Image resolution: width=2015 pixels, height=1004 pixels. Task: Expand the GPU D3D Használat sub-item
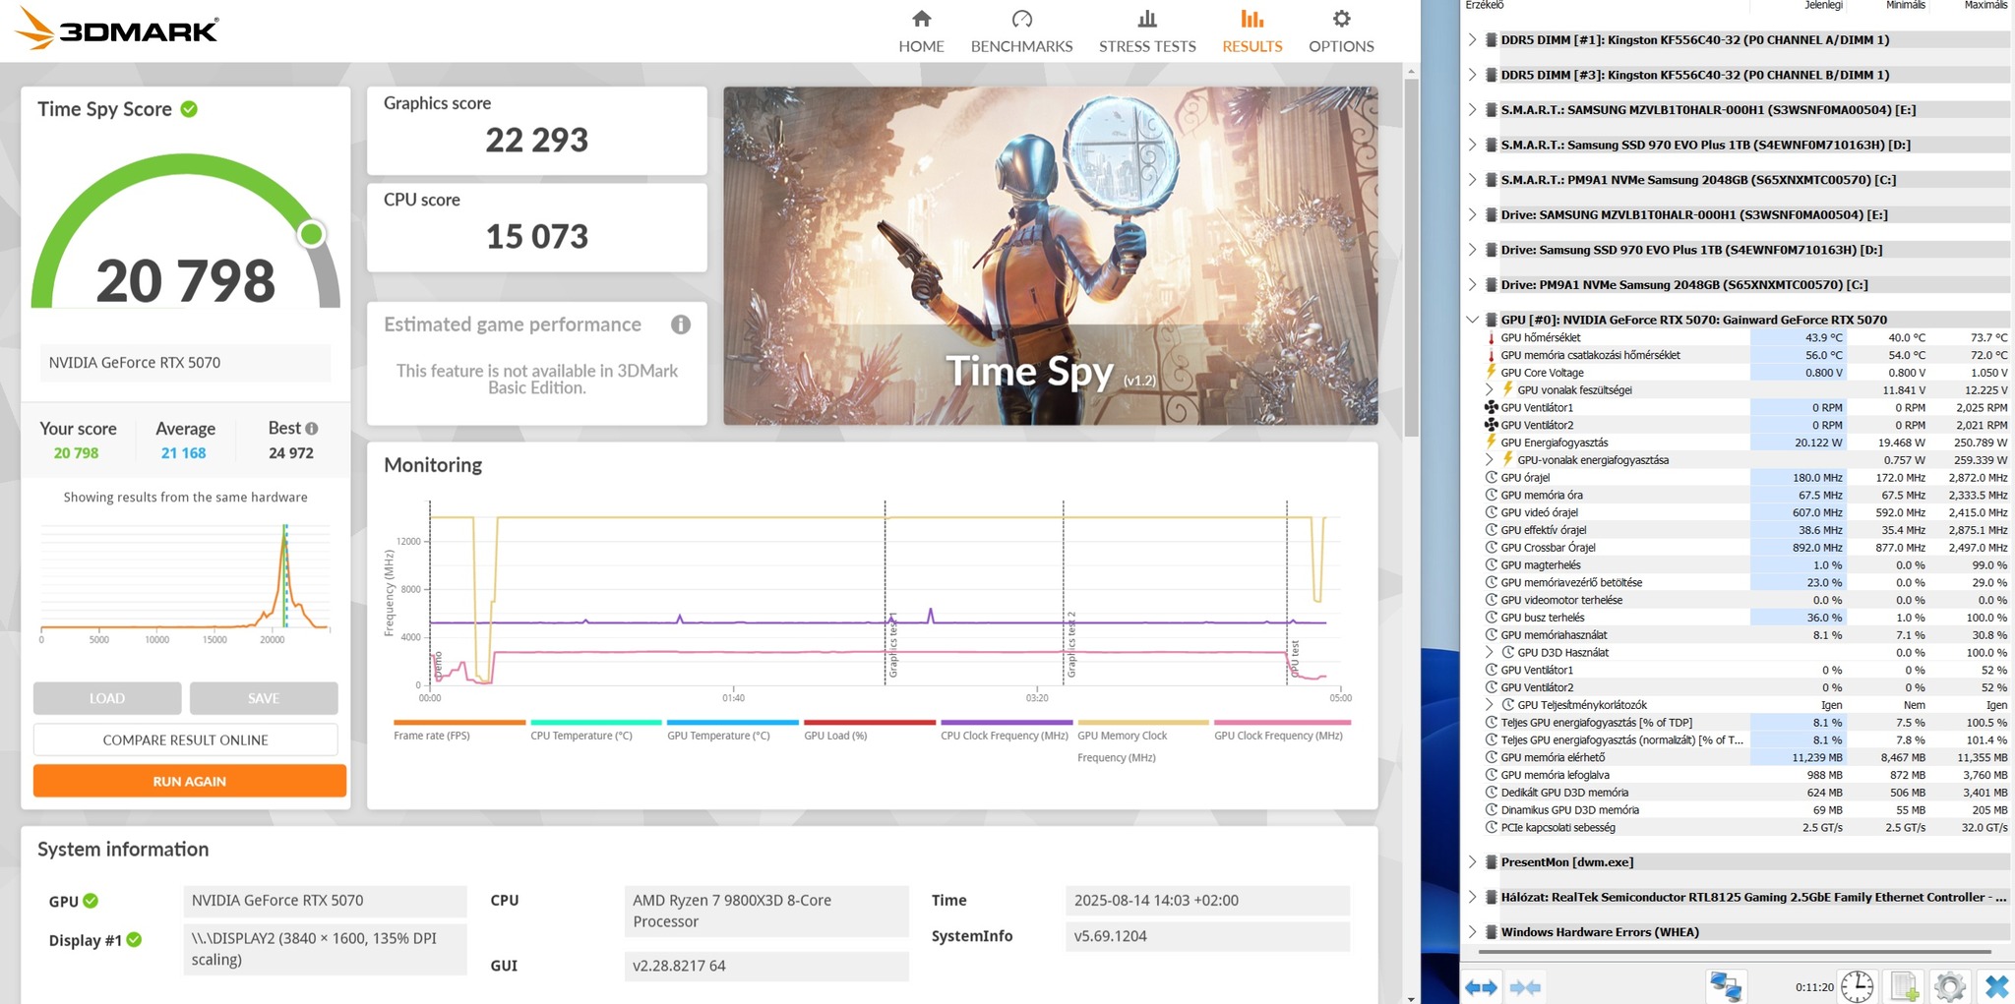[x=1490, y=653]
